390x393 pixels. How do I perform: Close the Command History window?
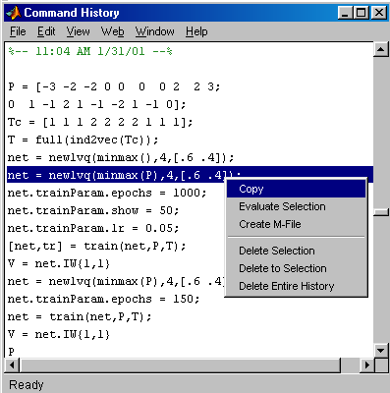tap(379, 13)
